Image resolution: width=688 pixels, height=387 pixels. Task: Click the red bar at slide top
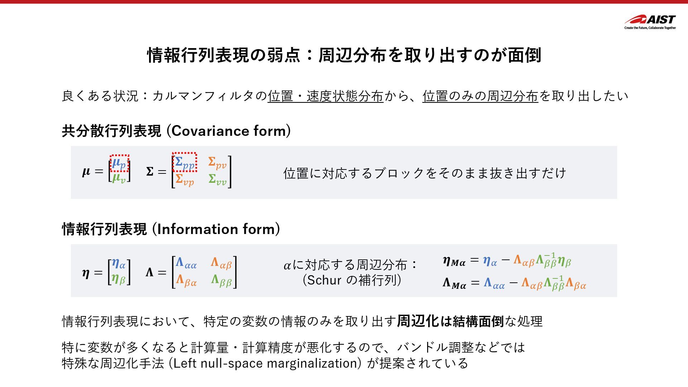coord(344,2)
